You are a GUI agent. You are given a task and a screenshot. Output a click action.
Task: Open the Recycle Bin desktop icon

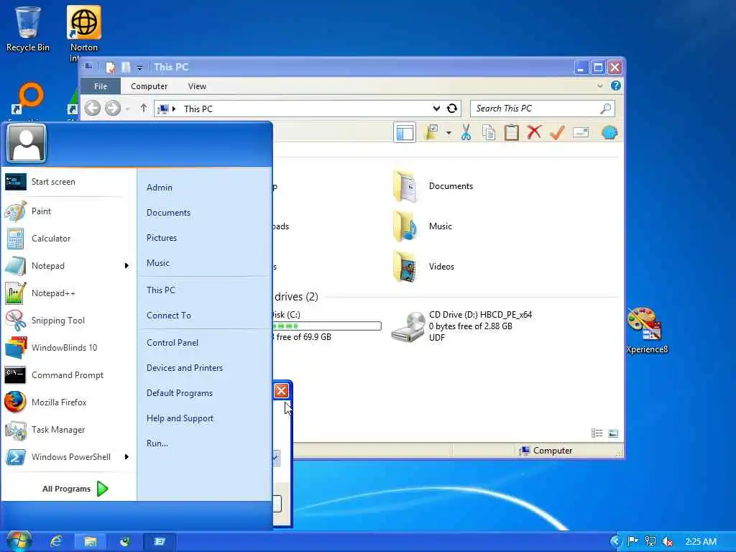coord(28,29)
